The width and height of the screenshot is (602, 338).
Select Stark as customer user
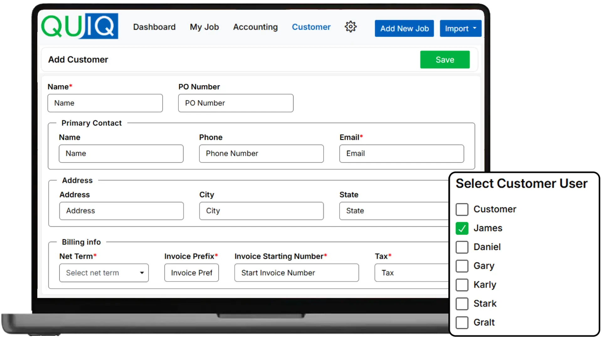[x=462, y=304]
